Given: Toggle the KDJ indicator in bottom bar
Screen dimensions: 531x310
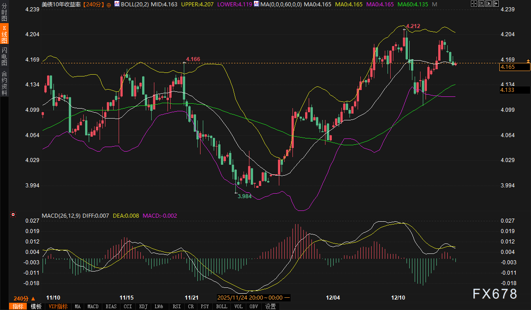Looking at the screenshot, I should pyautogui.click(x=144, y=306).
